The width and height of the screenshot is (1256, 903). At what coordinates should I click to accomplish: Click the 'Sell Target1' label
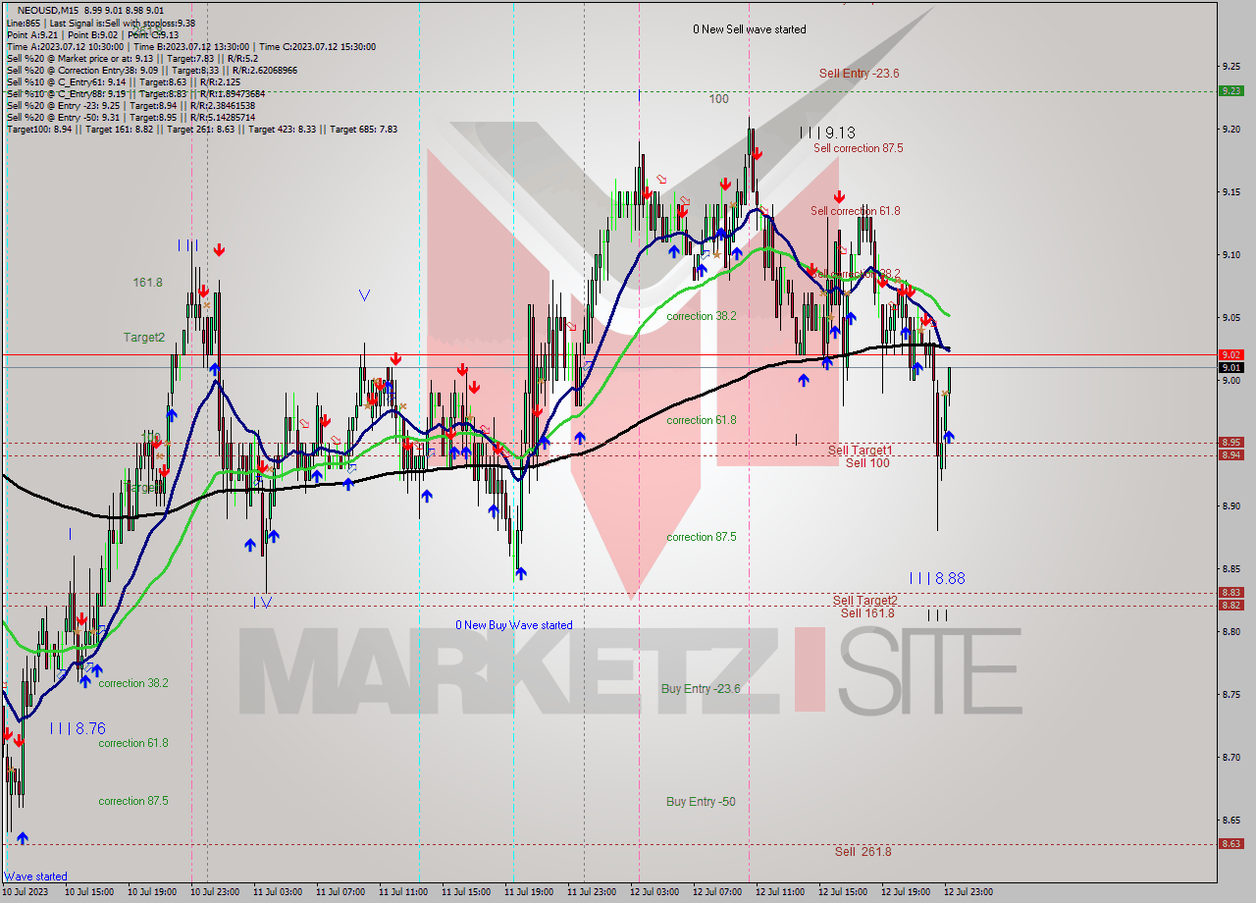tap(860, 451)
